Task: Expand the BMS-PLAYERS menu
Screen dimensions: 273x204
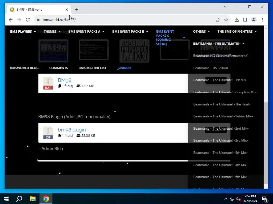Action: tap(23, 31)
